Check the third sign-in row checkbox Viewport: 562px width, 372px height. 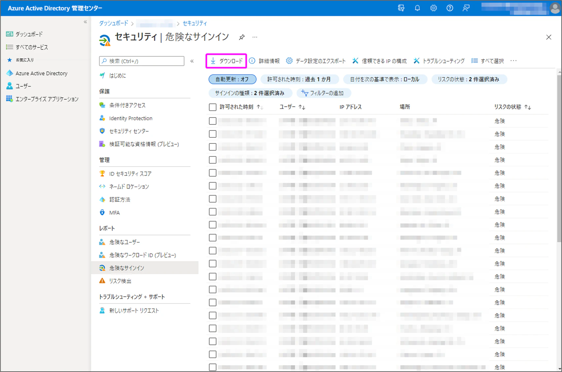point(213,147)
